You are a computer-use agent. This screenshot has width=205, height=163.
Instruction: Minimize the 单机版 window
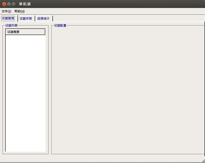[x=9, y=4]
